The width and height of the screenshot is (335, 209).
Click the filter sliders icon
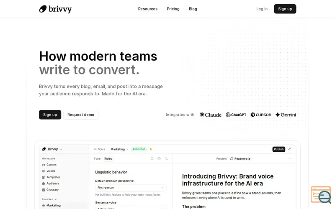point(166,159)
